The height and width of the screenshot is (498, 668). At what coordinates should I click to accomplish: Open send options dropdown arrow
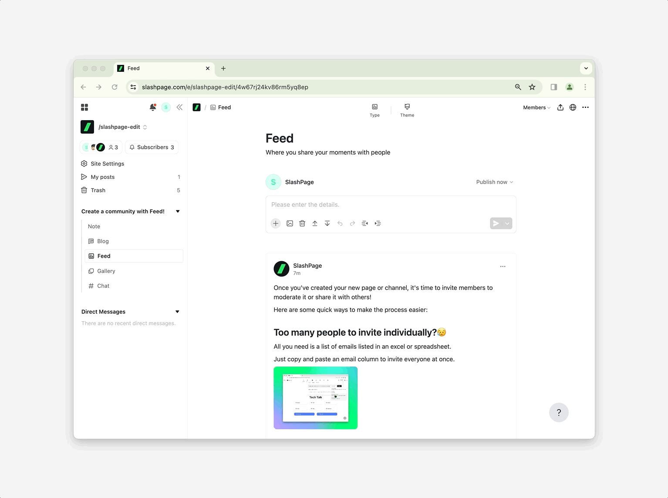tap(507, 223)
